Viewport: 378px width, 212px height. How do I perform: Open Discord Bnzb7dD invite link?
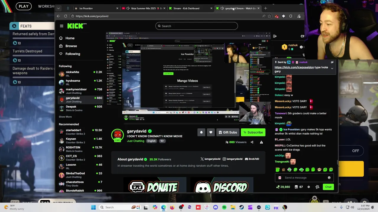click(x=252, y=159)
